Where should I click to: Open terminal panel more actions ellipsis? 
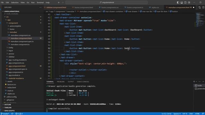pyautogui.click(x=200, y=81)
